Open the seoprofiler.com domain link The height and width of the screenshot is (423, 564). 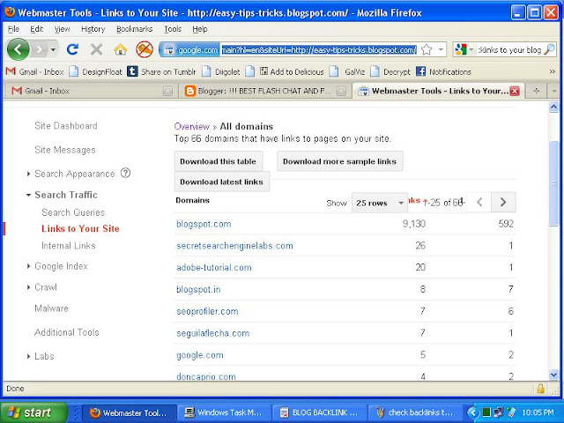coord(207,311)
